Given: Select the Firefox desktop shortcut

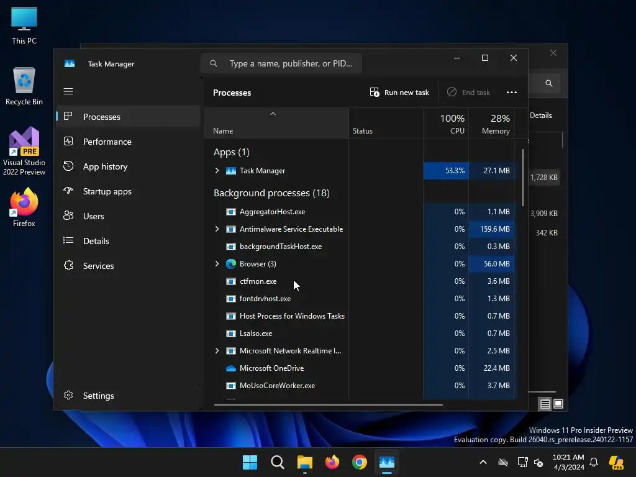Looking at the screenshot, I should click(24, 207).
